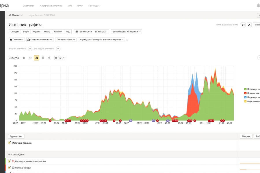Select Сегодня period tab
Image resolution: width=260 pixels, height=173 pixels.
(x=15, y=32)
